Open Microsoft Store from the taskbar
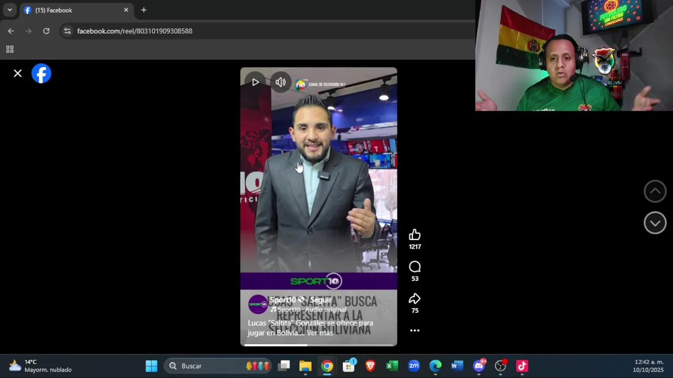The image size is (673, 378). pos(349,366)
